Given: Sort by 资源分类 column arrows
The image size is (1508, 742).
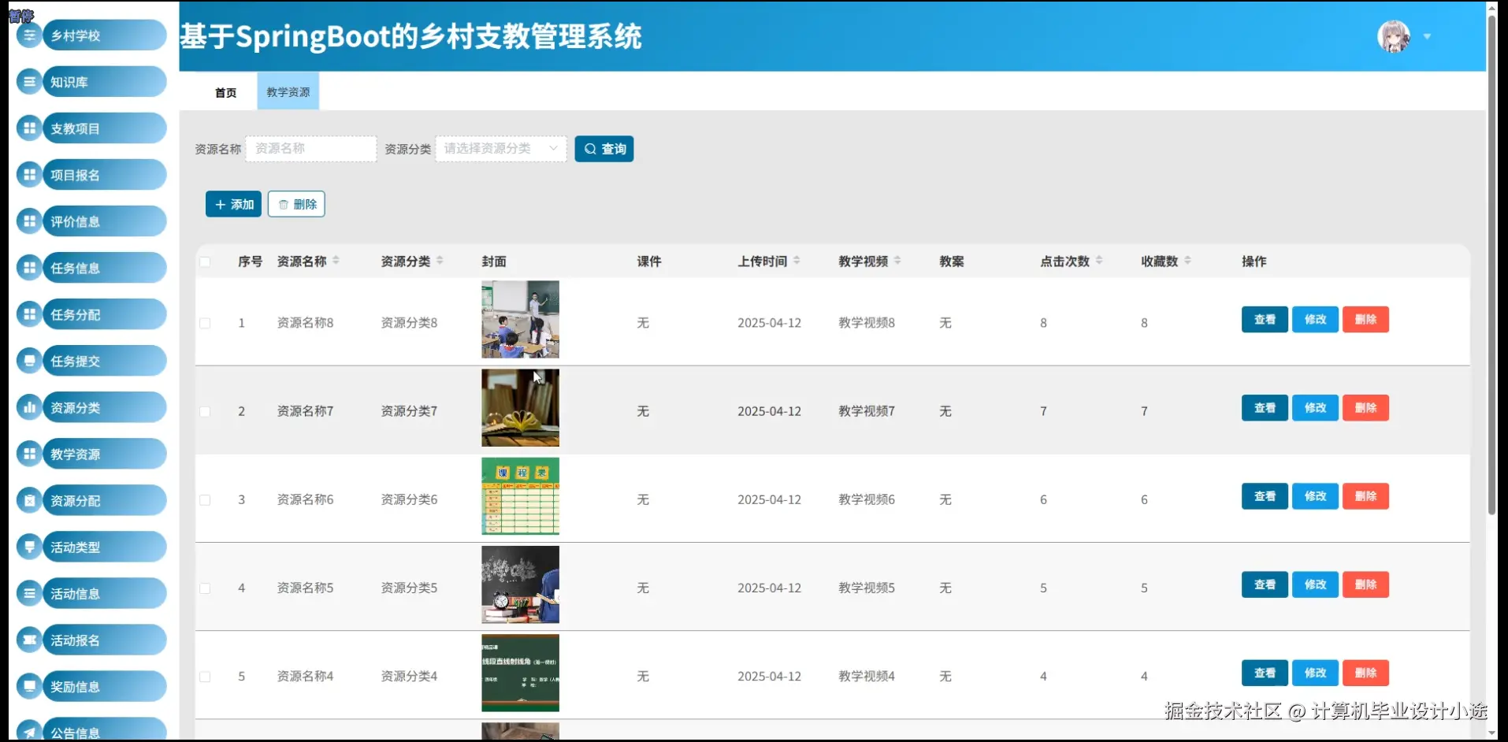Looking at the screenshot, I should tap(440, 261).
